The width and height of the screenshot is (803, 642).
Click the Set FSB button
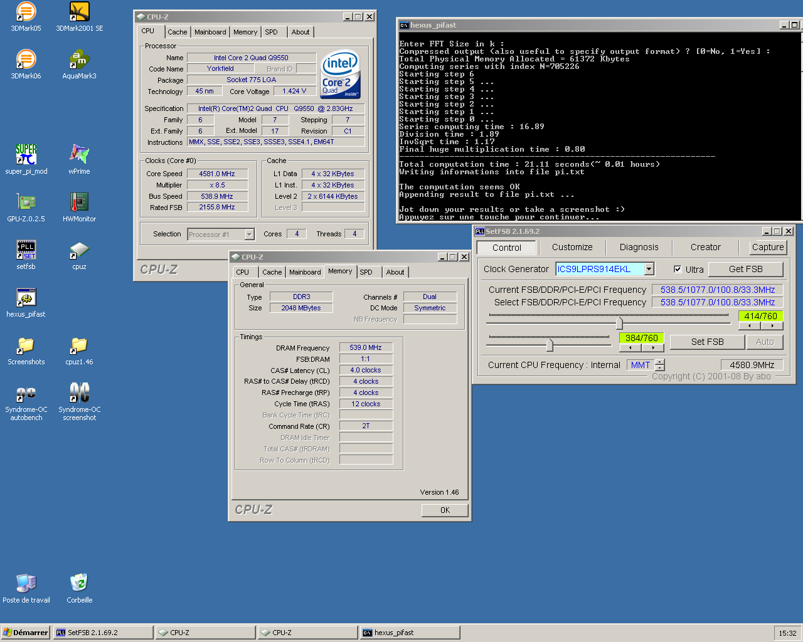[x=707, y=342]
